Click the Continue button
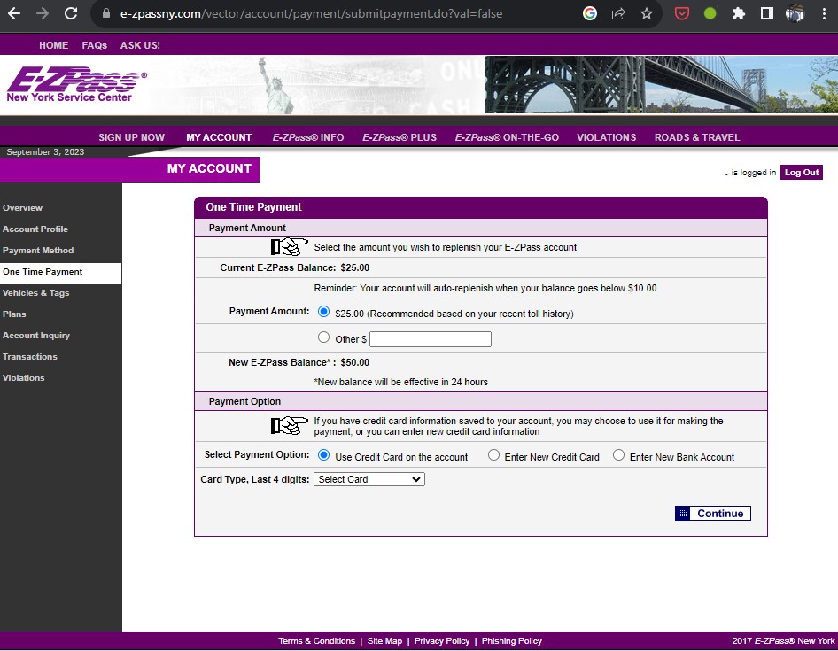The width and height of the screenshot is (838, 651). [713, 513]
